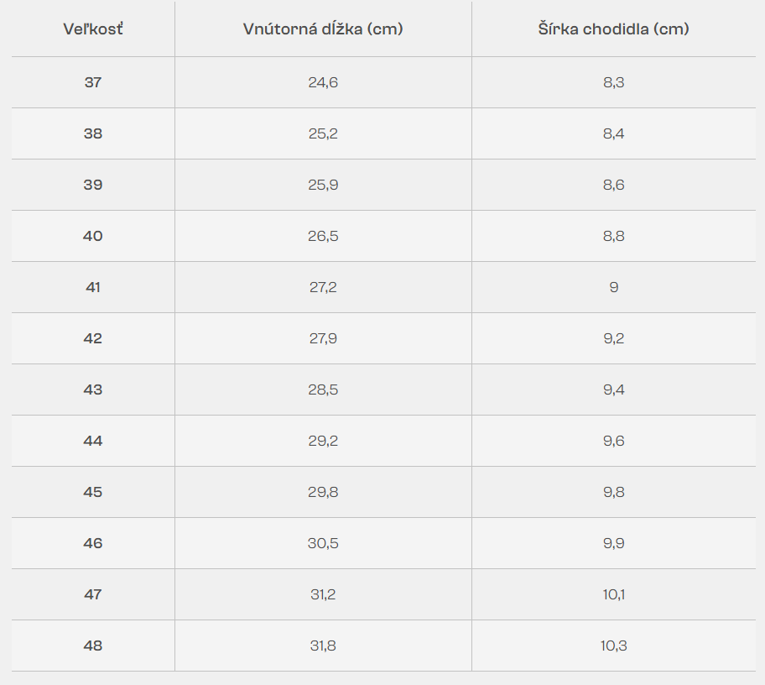Click foot width value 8,3
The image size is (765, 685).
[613, 82]
